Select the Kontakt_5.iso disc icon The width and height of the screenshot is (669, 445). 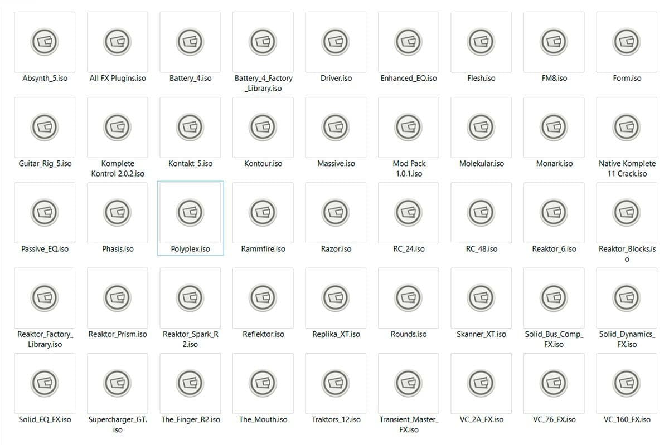191,127
